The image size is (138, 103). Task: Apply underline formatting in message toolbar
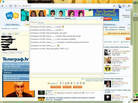pyautogui.click(x=66, y=83)
